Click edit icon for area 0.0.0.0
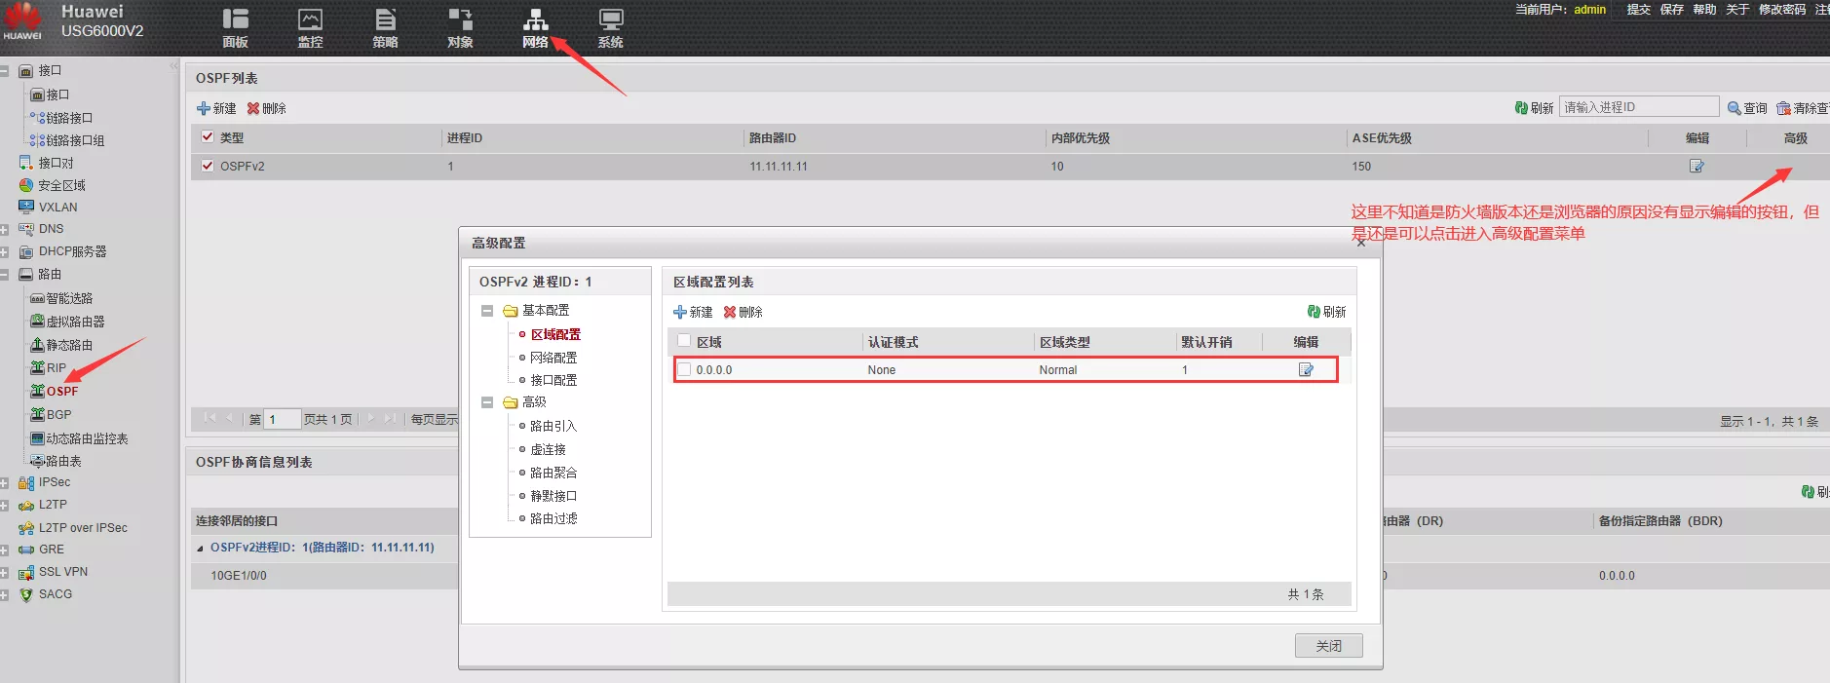The image size is (1830, 683). [x=1306, y=369]
